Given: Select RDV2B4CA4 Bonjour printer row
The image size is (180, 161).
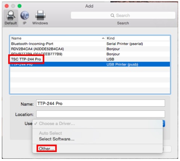Looking at the screenshot, I should tap(90, 49).
